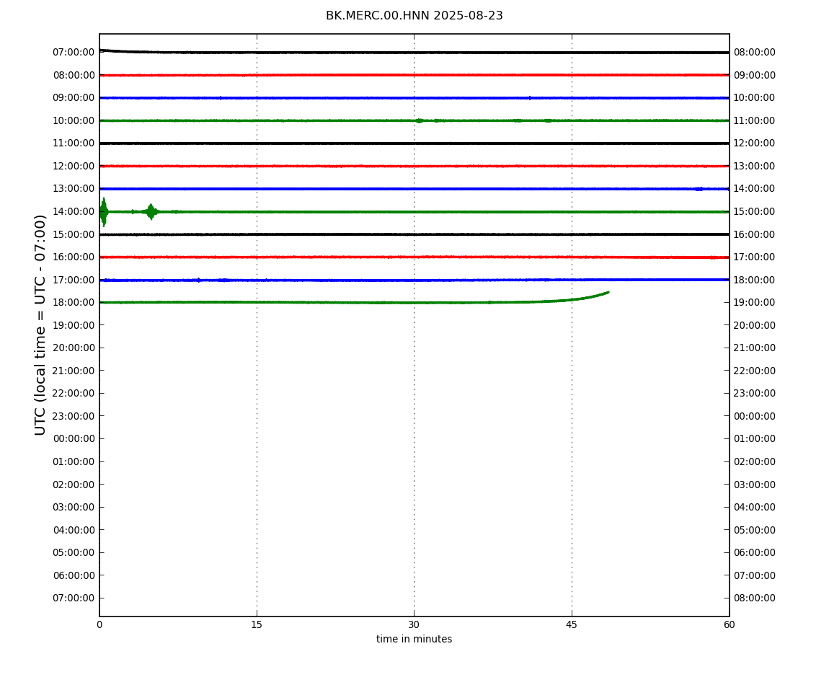
Task: Click the plot title BK.MERC.00.HNN 2025-08-23
Action: coord(414,16)
